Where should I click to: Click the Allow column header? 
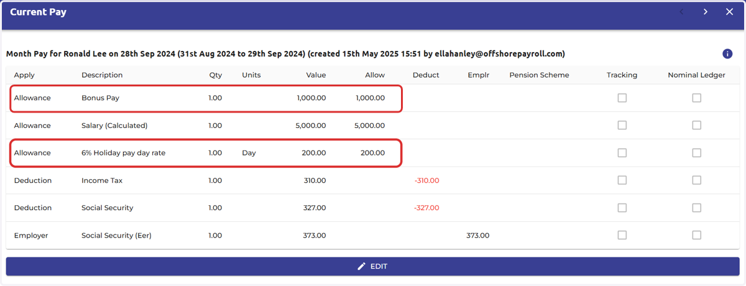(375, 75)
